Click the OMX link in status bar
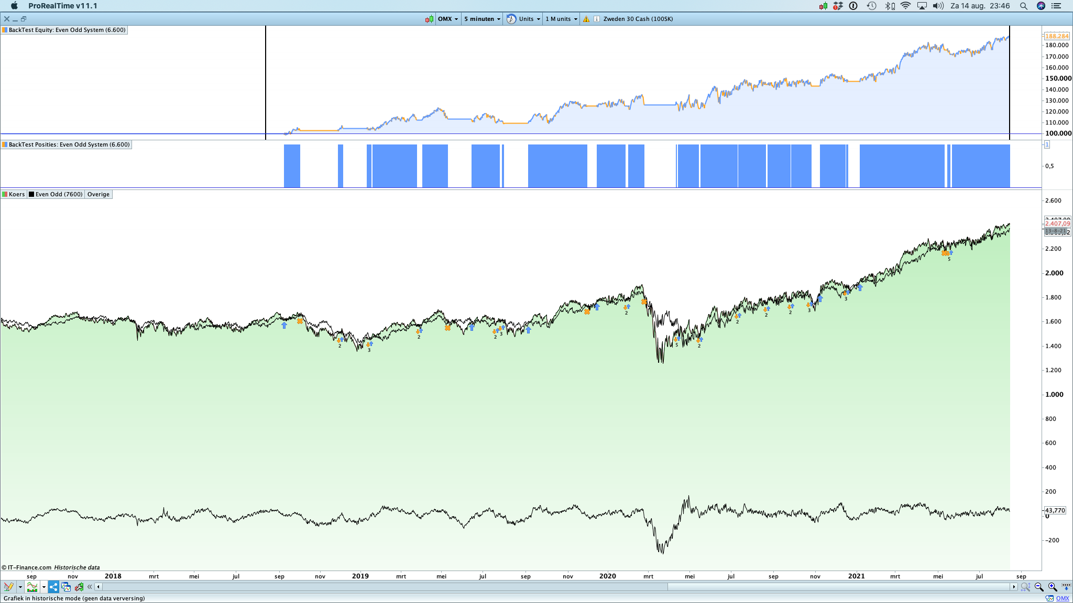The width and height of the screenshot is (1073, 603). (1063, 598)
